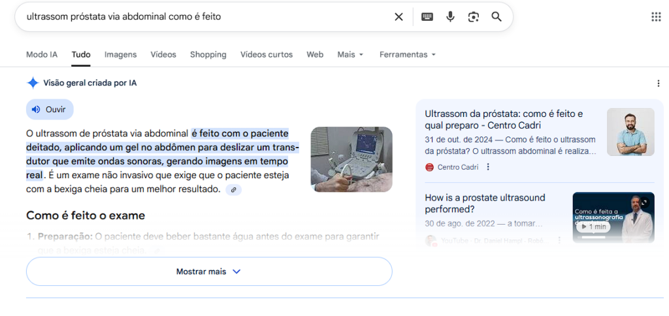Open 'How is a prostate ultrasound performed?' link
669x316 pixels.
pyautogui.click(x=485, y=203)
